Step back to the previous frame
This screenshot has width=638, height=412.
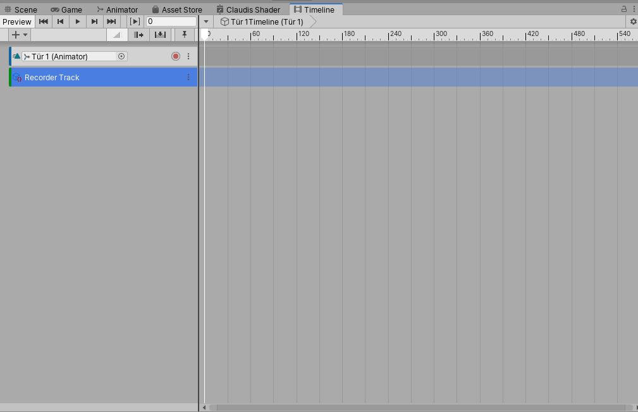[x=60, y=21]
